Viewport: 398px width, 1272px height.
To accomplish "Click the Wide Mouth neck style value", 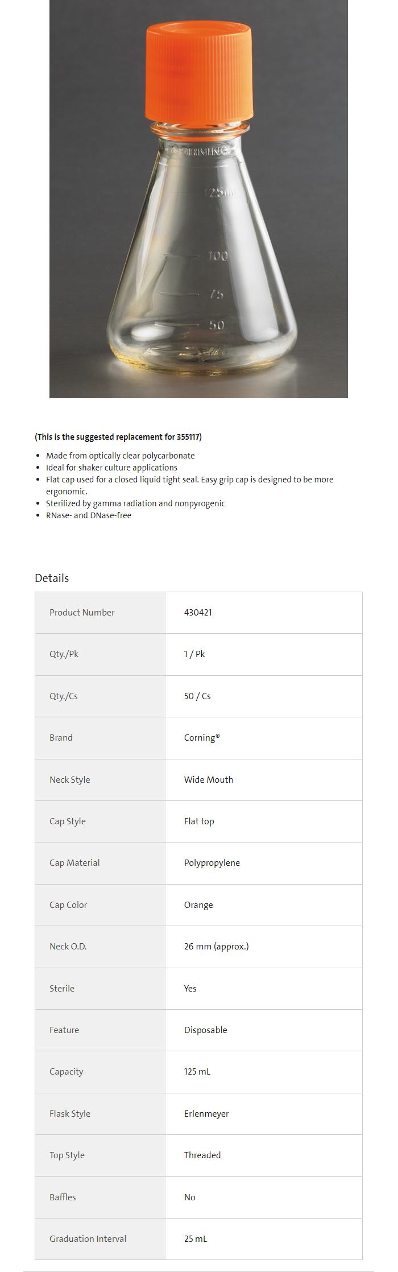I will (x=209, y=780).
